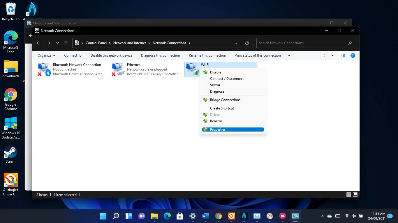Expand chevron after Network and Internet breadcrumb

coord(149,43)
